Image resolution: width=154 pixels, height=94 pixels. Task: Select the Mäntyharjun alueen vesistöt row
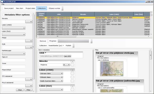(x=93, y=29)
